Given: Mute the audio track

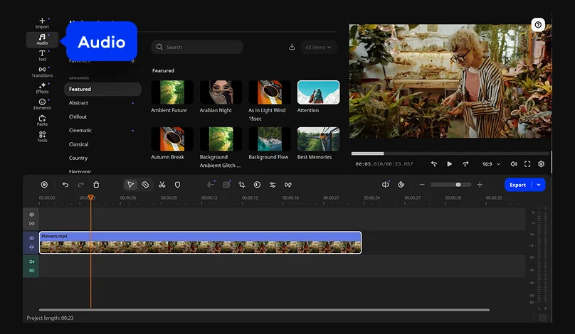Looking at the screenshot, I should (x=31, y=262).
